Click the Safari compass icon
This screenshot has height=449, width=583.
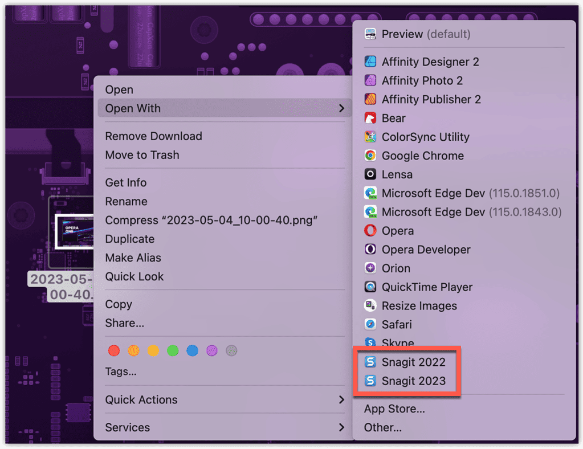tap(370, 324)
